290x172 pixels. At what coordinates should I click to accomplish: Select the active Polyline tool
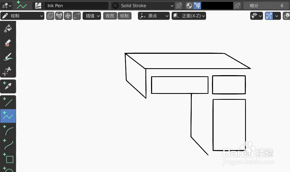click(x=8, y=116)
